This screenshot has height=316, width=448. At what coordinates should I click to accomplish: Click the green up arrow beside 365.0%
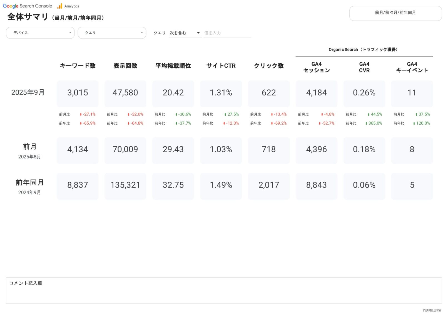366,123
